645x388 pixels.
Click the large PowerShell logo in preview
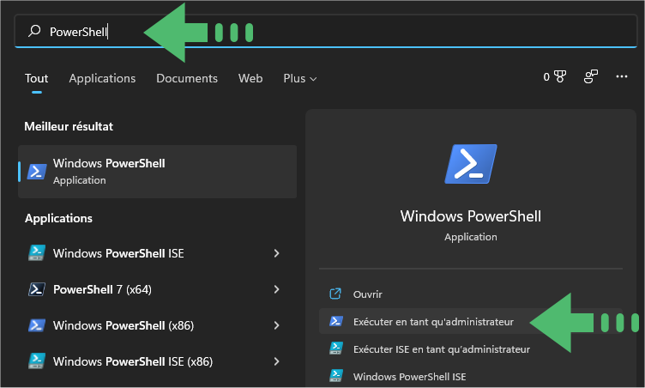[471, 164]
